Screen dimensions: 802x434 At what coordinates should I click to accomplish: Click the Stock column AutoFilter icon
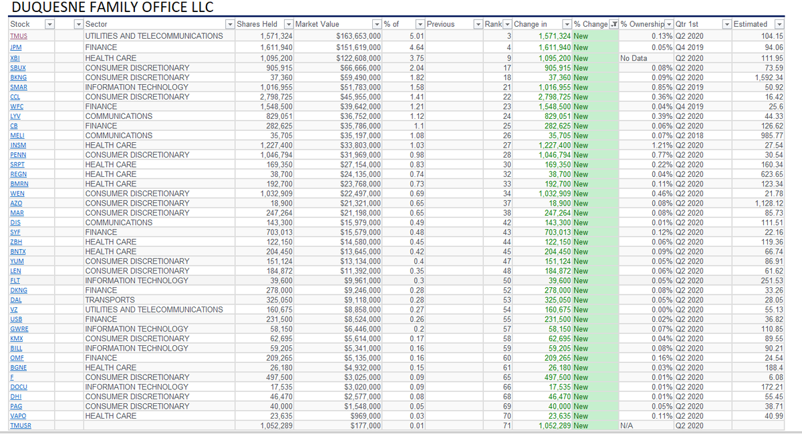click(x=50, y=23)
